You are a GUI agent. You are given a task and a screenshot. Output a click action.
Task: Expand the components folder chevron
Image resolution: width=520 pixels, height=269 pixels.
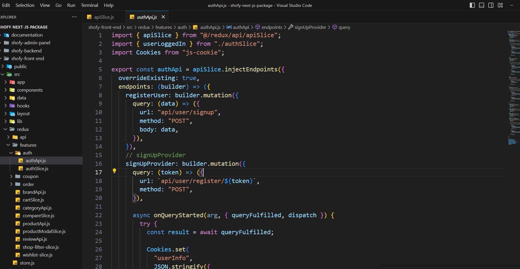click(6, 90)
